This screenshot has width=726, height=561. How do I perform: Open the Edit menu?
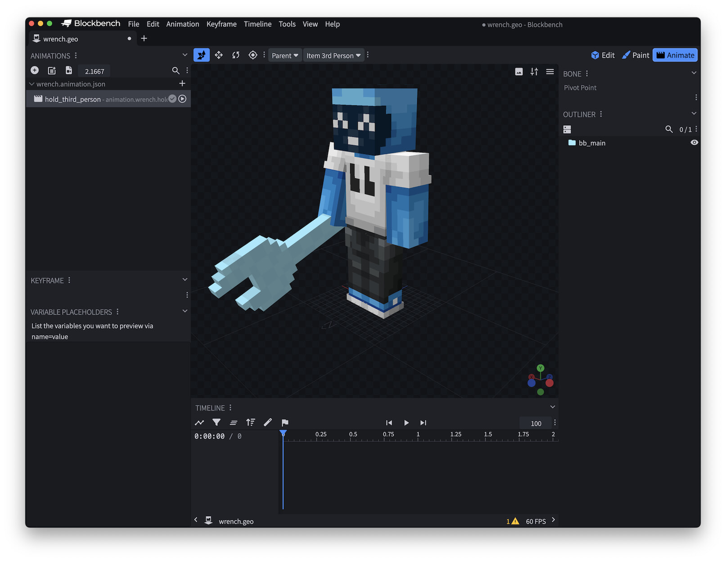(153, 24)
